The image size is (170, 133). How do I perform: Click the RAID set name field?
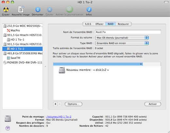(x=128, y=32)
